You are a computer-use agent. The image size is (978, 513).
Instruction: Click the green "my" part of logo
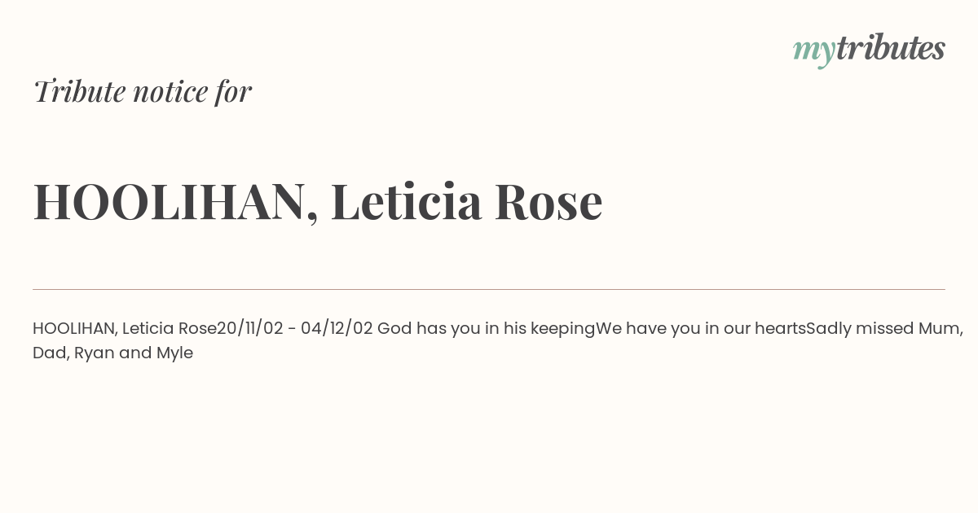pos(813,52)
